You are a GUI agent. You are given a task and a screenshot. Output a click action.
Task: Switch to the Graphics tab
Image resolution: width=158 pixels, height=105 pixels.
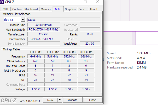(70, 9)
